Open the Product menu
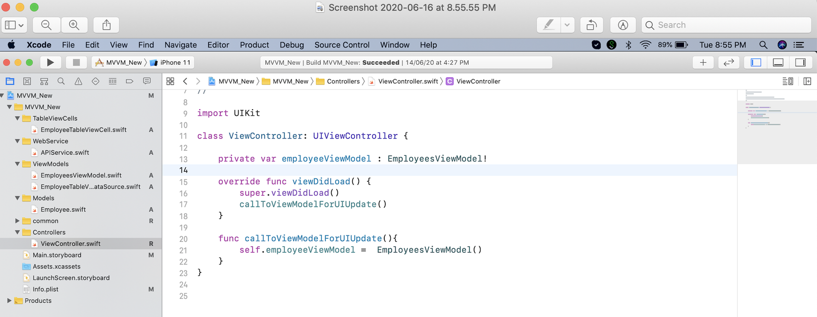 (x=254, y=45)
